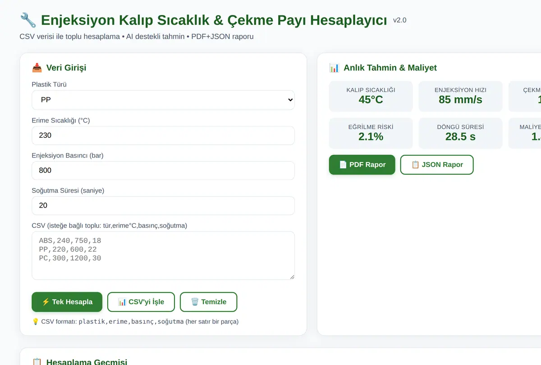541x365 pixels.
Task: Export the JSON Rapor
Action: coord(437,165)
